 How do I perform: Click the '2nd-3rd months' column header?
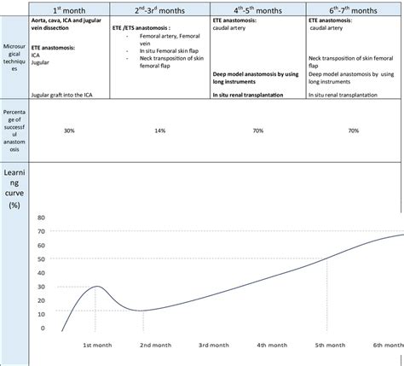pyautogui.click(x=159, y=10)
